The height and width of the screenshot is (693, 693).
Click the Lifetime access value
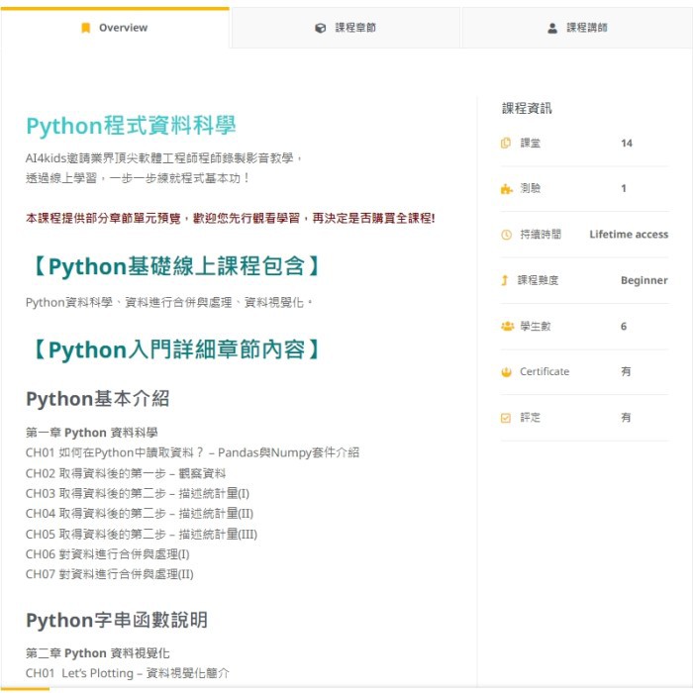[628, 235]
